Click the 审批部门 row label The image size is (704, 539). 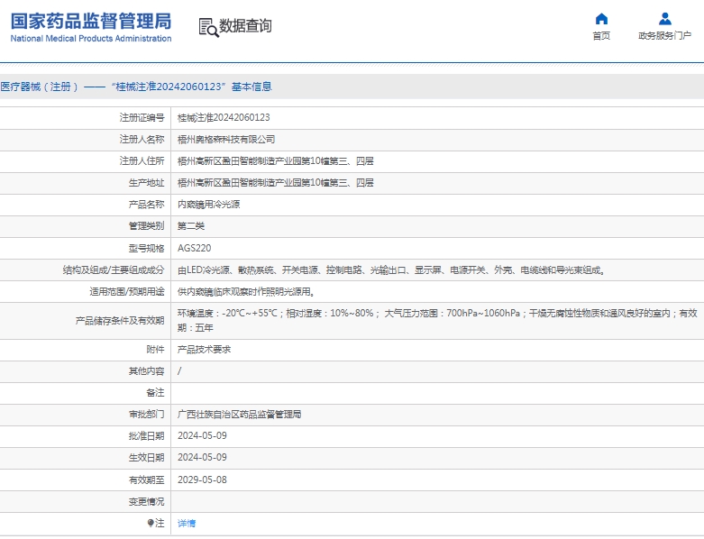pos(146,415)
